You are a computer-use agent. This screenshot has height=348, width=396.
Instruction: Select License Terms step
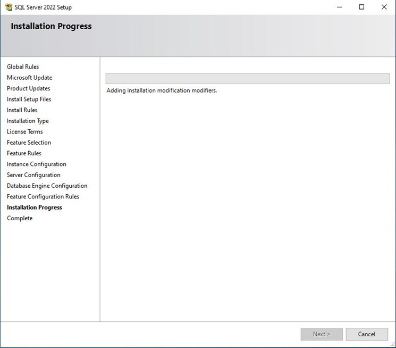click(25, 131)
